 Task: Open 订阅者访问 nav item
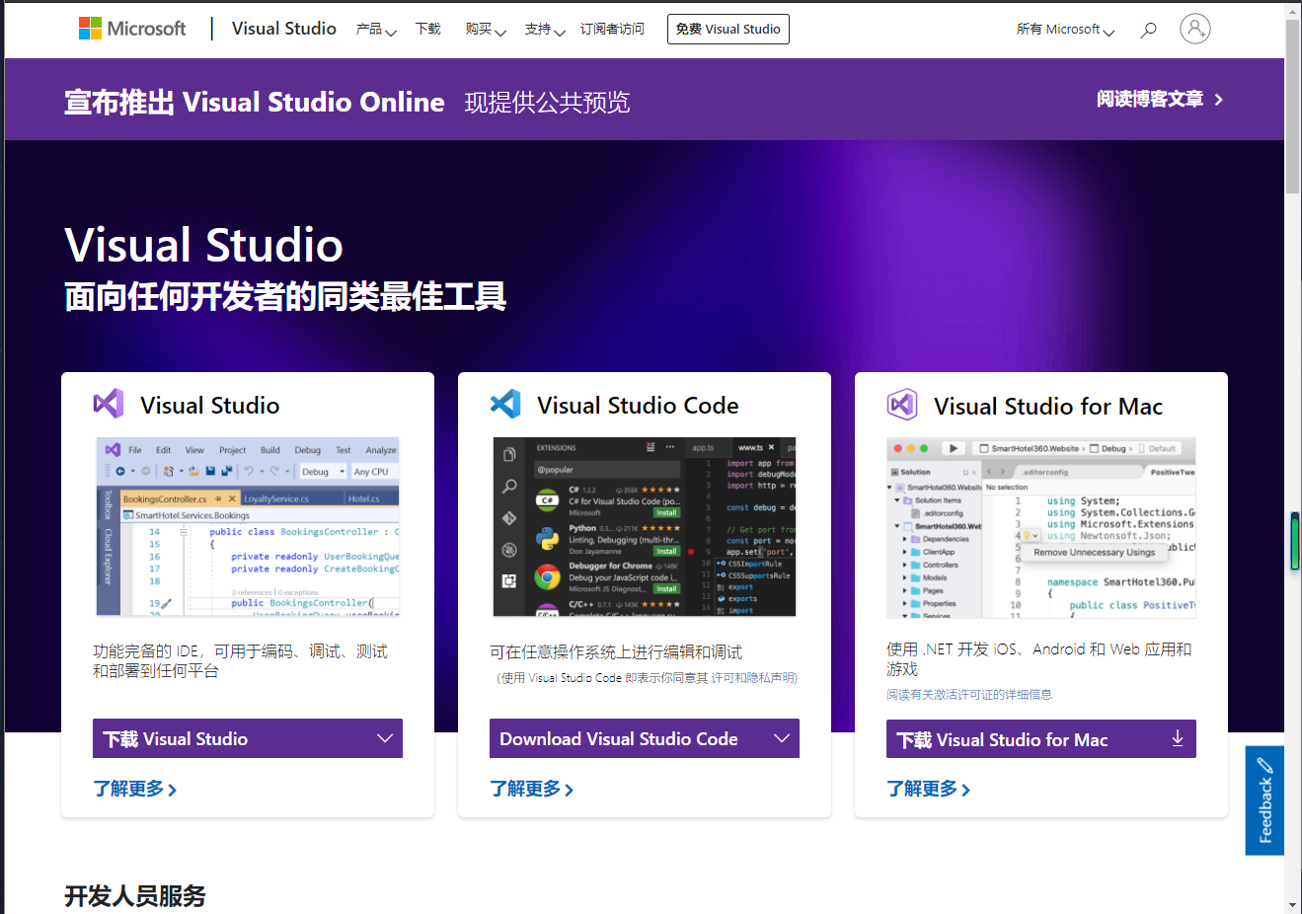pyautogui.click(x=612, y=30)
